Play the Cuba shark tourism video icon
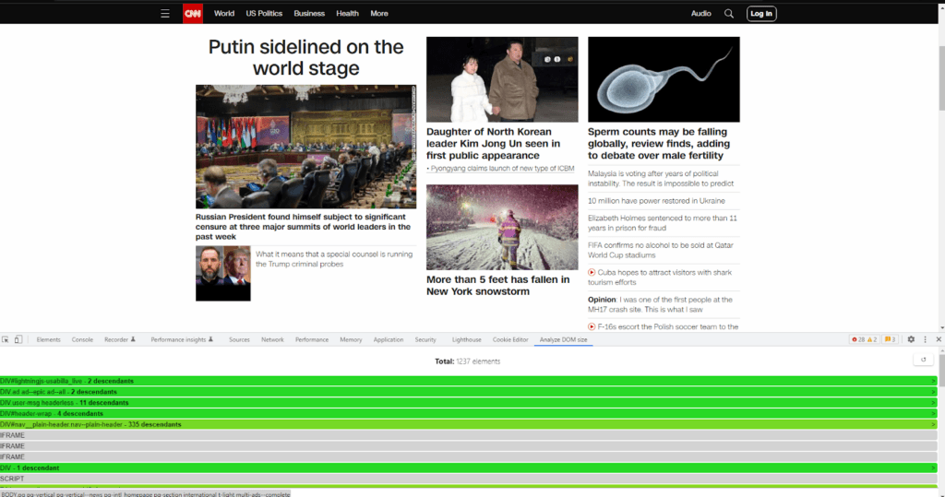This screenshot has width=945, height=497. pyautogui.click(x=592, y=272)
